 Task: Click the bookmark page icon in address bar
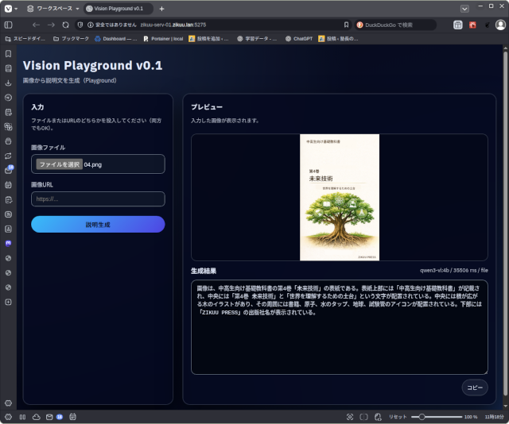(346, 25)
